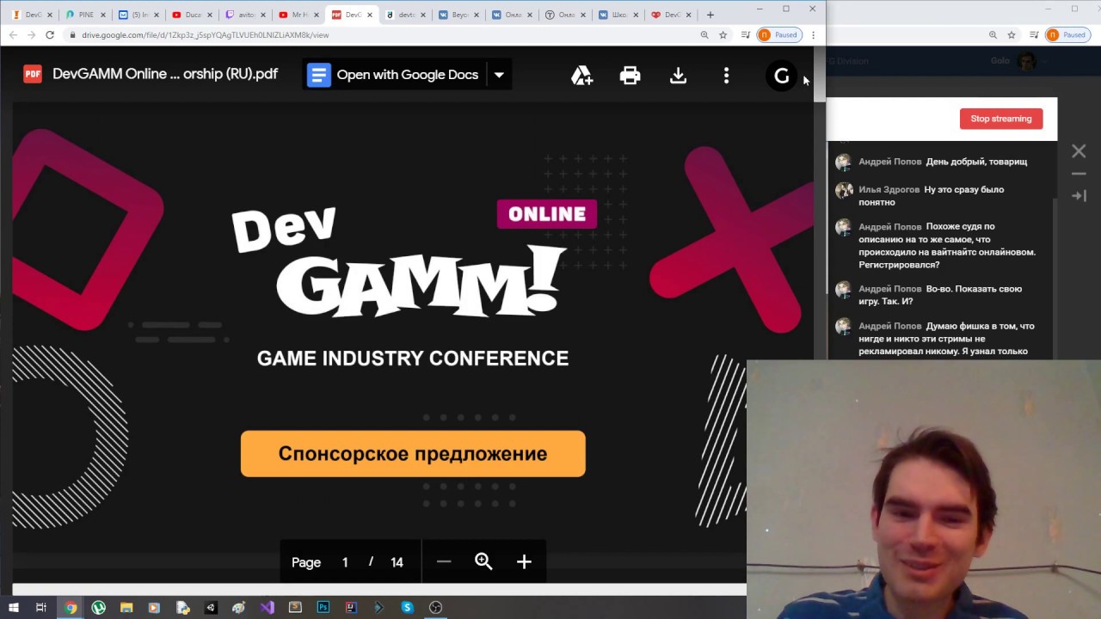Open Visual Studio from the taskbar
The height and width of the screenshot is (619, 1101).
(x=267, y=607)
